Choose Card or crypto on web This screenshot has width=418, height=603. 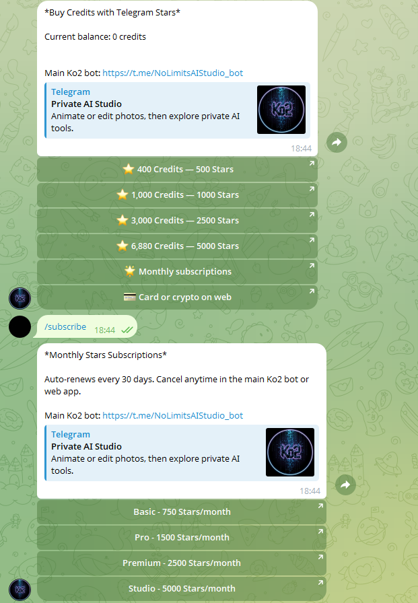point(177,297)
